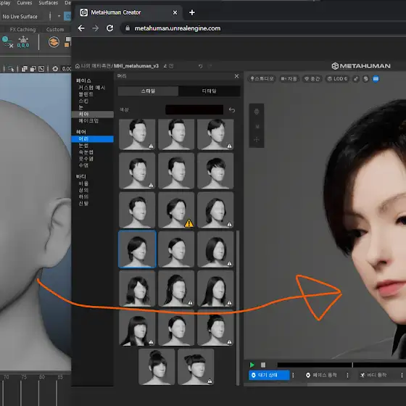Click the upload icon beside MHI_metahuman_v3

tap(165, 66)
